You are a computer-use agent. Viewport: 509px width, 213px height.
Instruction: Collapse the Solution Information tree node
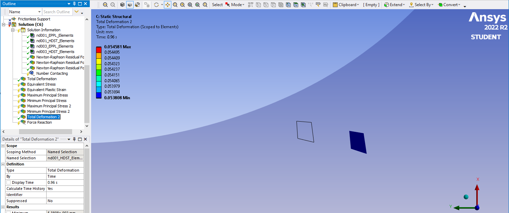(13, 30)
